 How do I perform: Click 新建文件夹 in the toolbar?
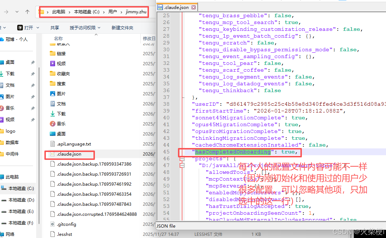coord(122,28)
